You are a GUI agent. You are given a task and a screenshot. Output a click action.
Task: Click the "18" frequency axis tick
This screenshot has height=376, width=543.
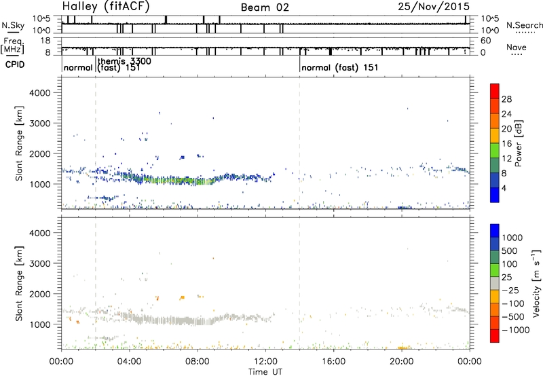click(45, 41)
